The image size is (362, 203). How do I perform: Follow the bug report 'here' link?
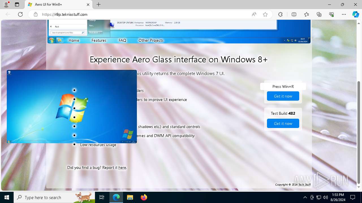[122, 167]
